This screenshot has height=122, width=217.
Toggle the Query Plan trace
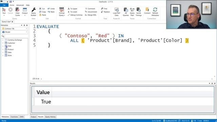132,12
